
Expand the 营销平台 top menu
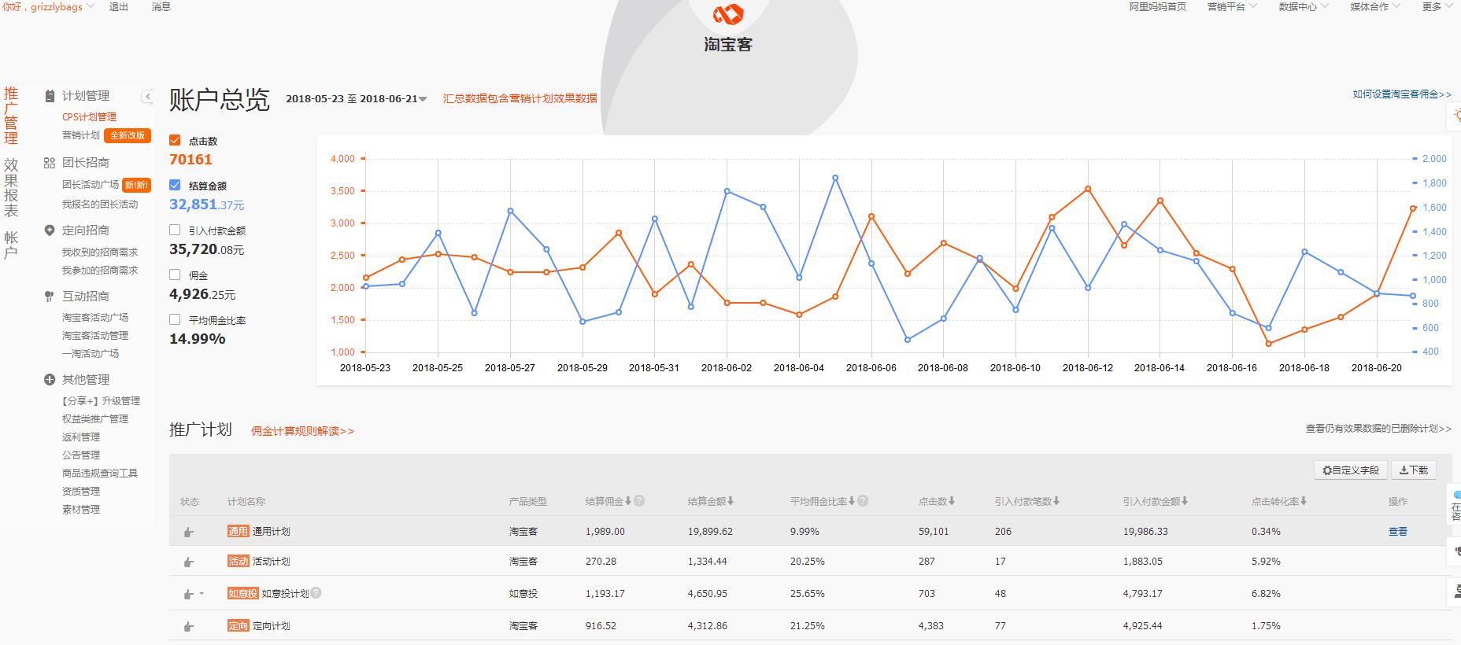[1232, 6]
